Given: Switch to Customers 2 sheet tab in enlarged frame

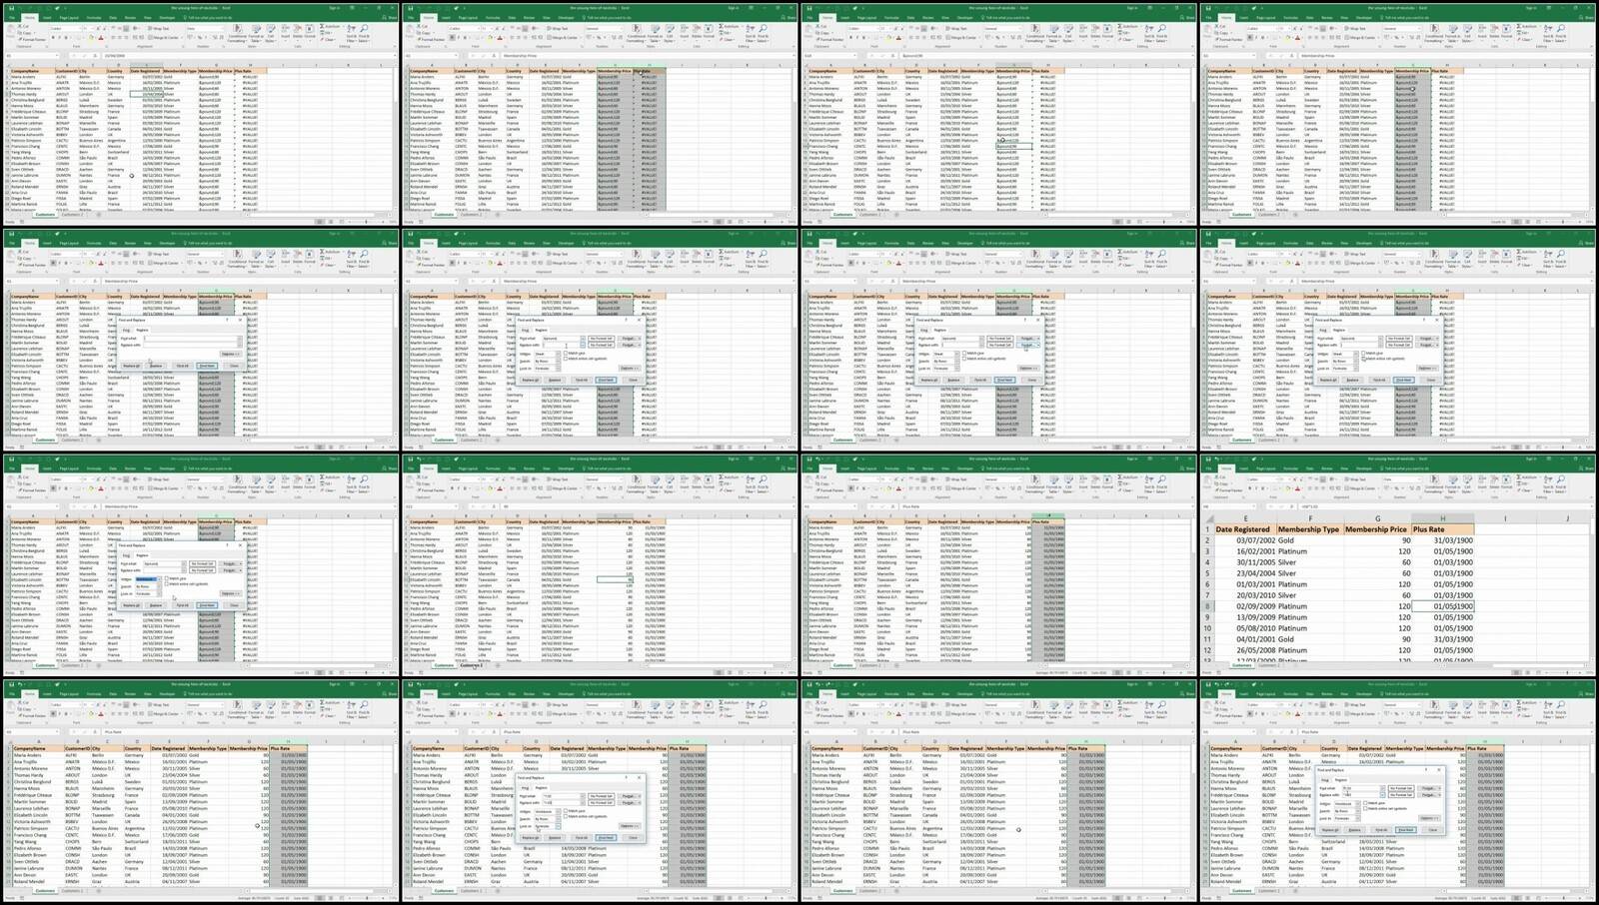Looking at the screenshot, I should tap(1268, 665).
